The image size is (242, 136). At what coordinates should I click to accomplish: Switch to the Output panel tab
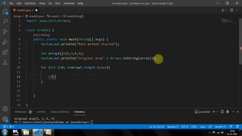(x=41, y=112)
